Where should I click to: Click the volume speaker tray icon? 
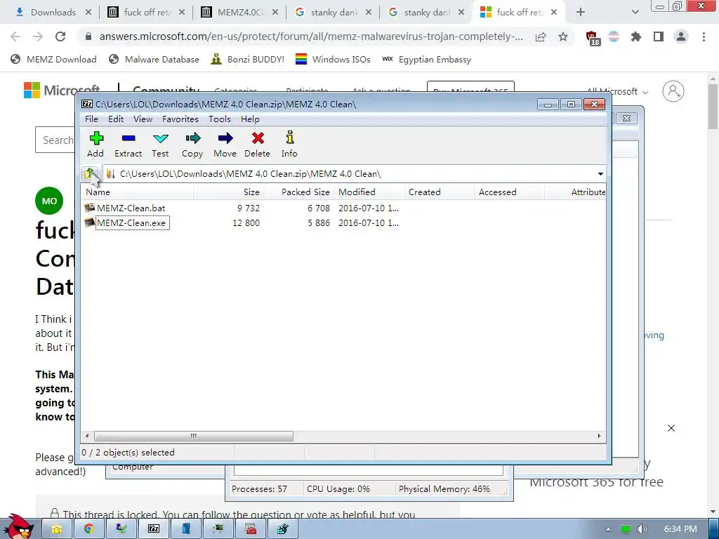click(x=642, y=529)
